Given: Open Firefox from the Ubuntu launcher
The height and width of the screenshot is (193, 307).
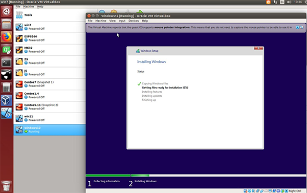Looking at the screenshot, I should pos(7,37).
